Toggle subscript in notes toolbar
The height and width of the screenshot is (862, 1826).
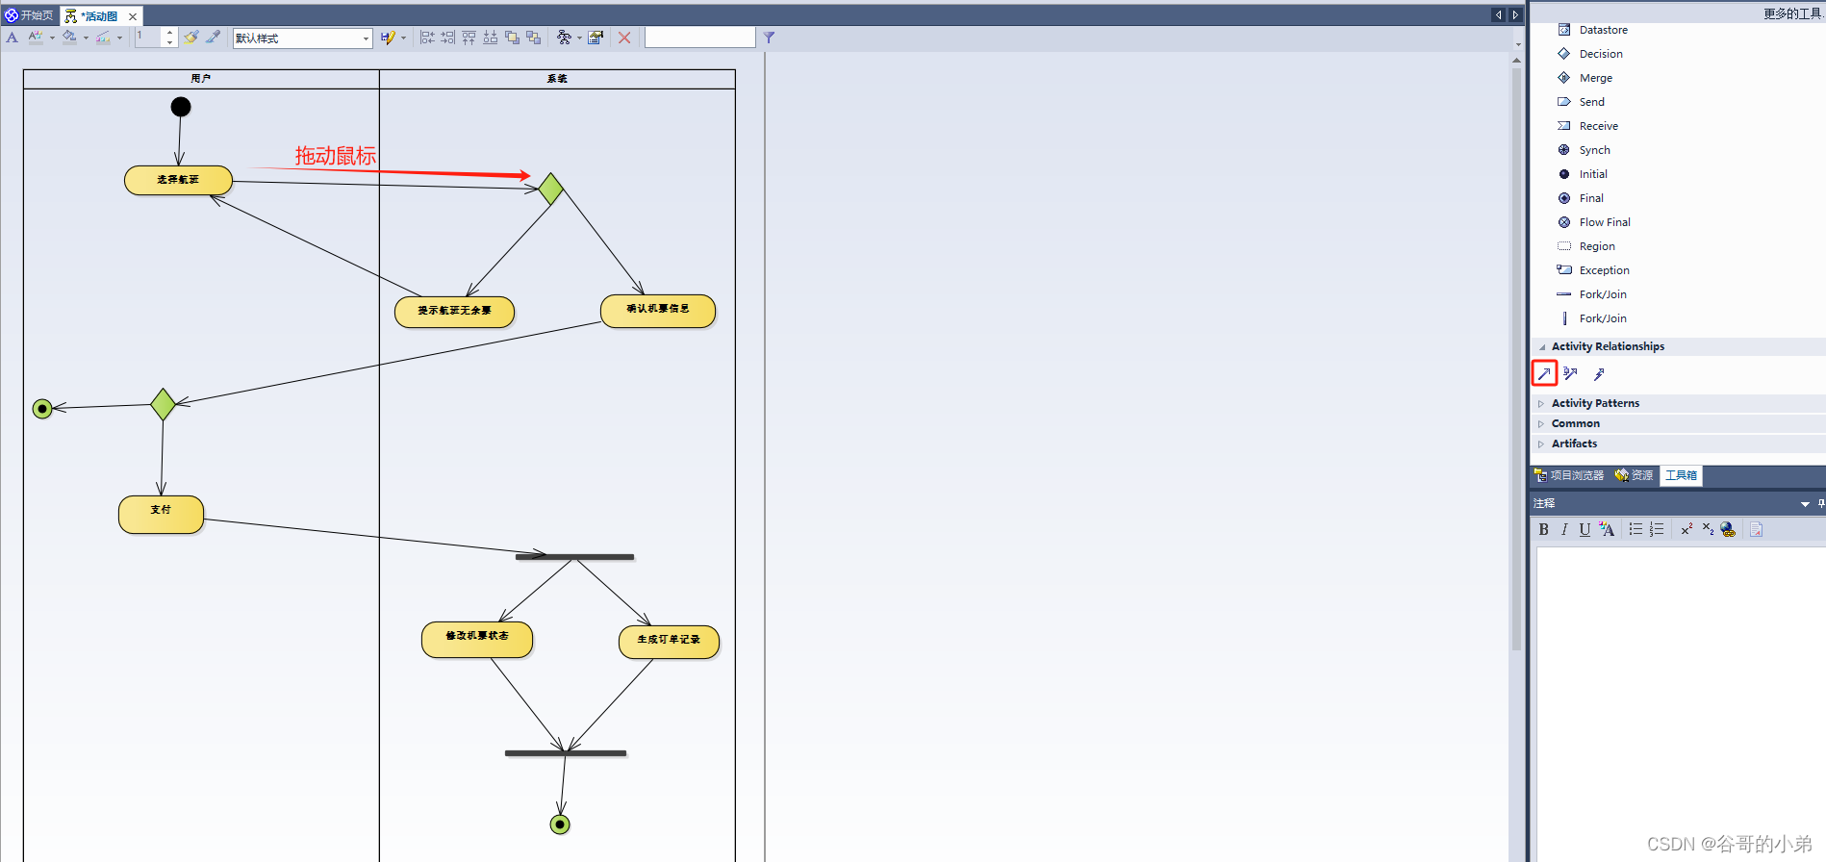click(1708, 529)
